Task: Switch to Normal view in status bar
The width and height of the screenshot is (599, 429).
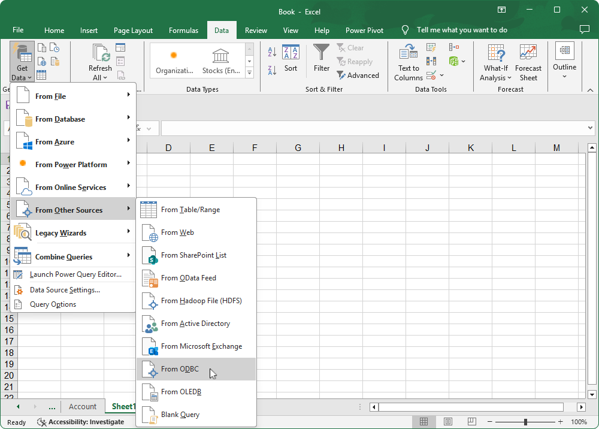Action: (424, 422)
